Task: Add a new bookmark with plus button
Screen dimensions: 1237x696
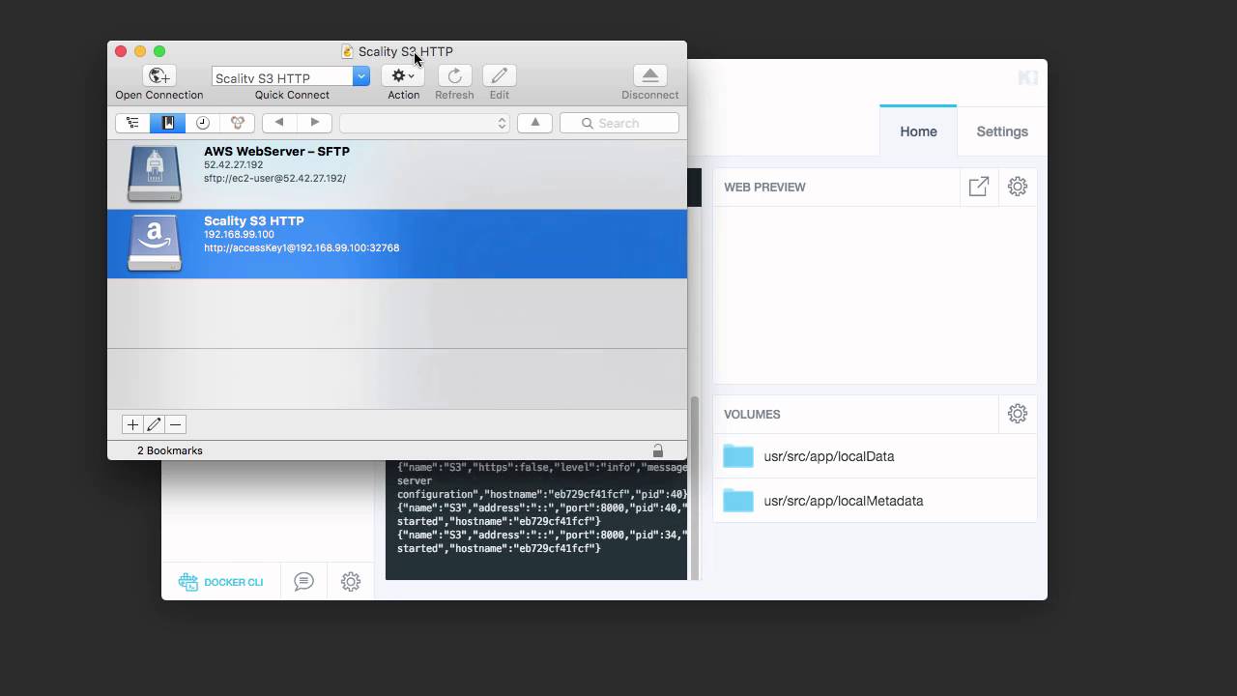Action: pyautogui.click(x=132, y=424)
